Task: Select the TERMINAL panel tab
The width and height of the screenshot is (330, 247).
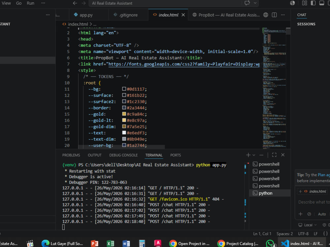Action: [x=154, y=155]
